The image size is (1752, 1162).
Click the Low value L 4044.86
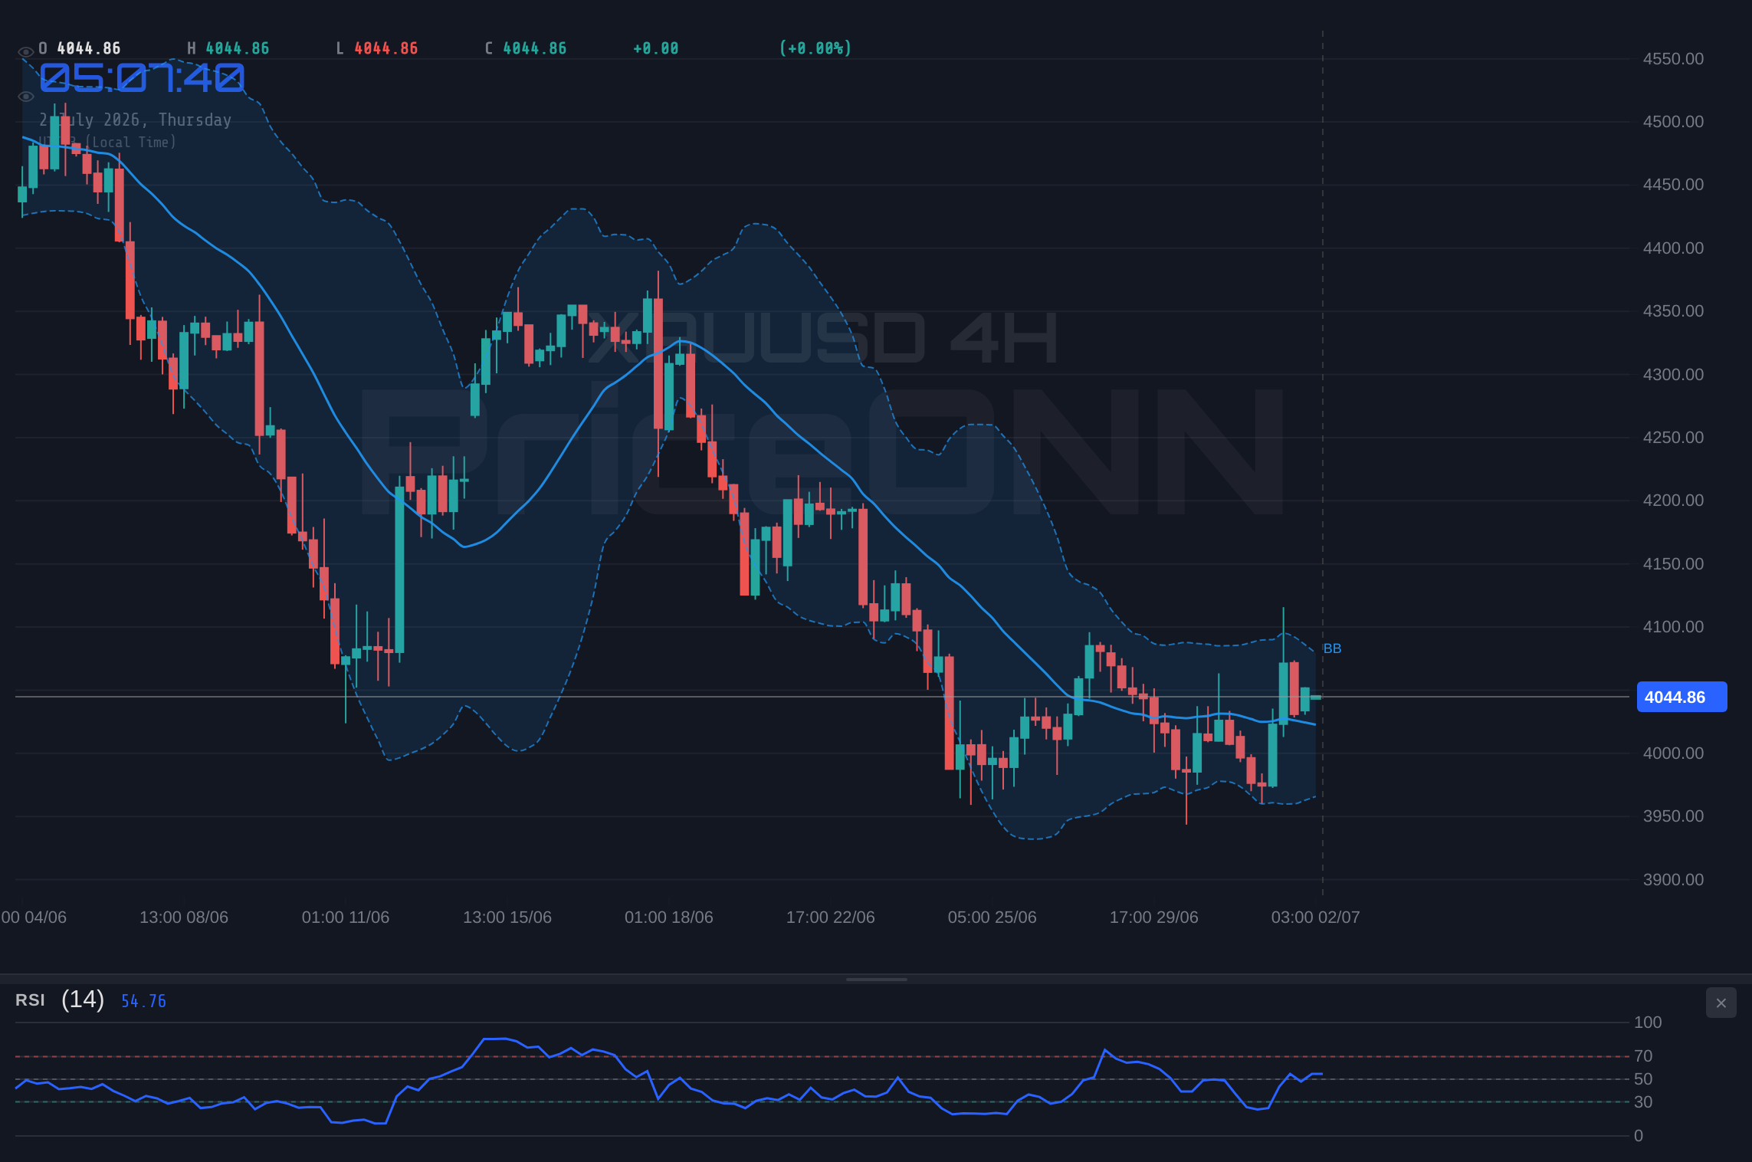pyautogui.click(x=377, y=48)
